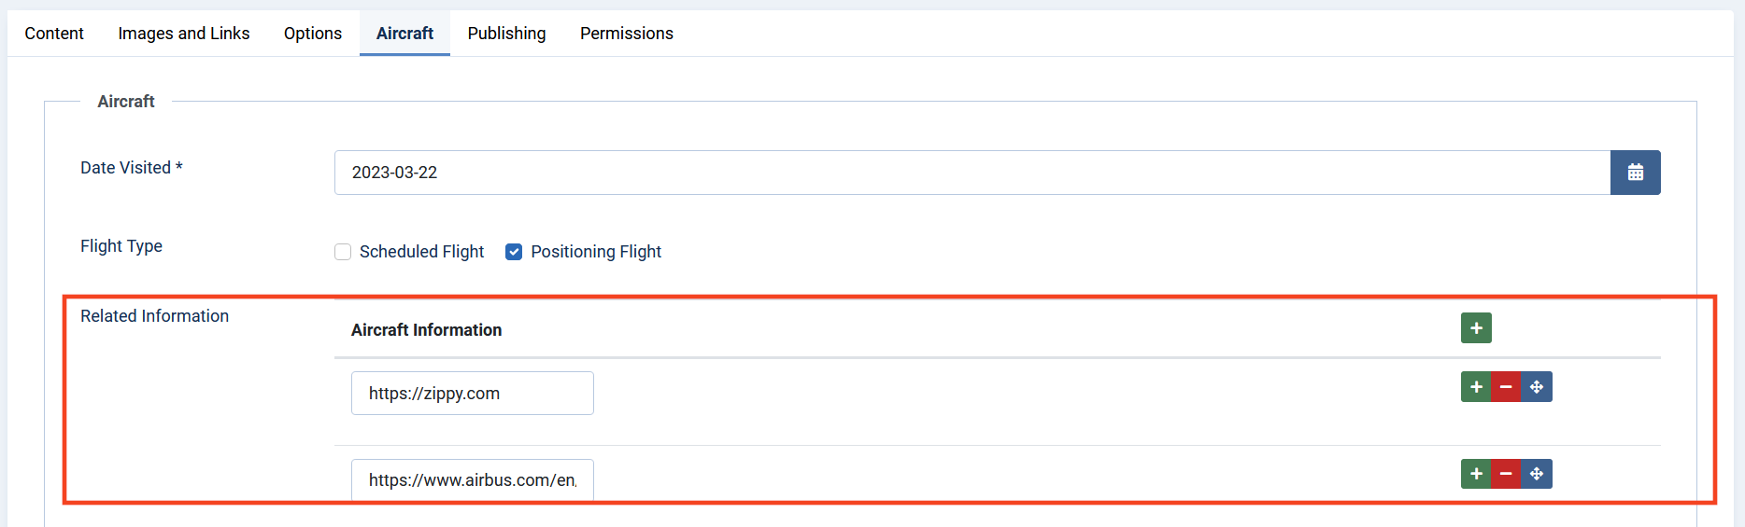1745x527 pixels.
Task: Add a row after the zippy.com entry
Action: coord(1476,387)
